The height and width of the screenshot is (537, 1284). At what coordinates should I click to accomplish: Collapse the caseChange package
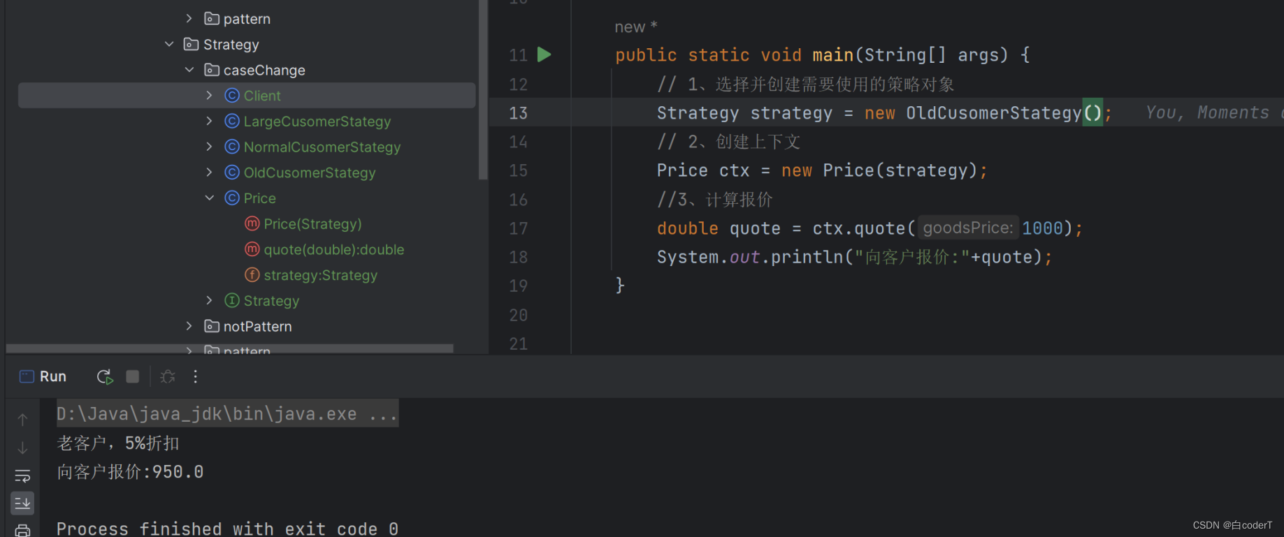(x=189, y=70)
